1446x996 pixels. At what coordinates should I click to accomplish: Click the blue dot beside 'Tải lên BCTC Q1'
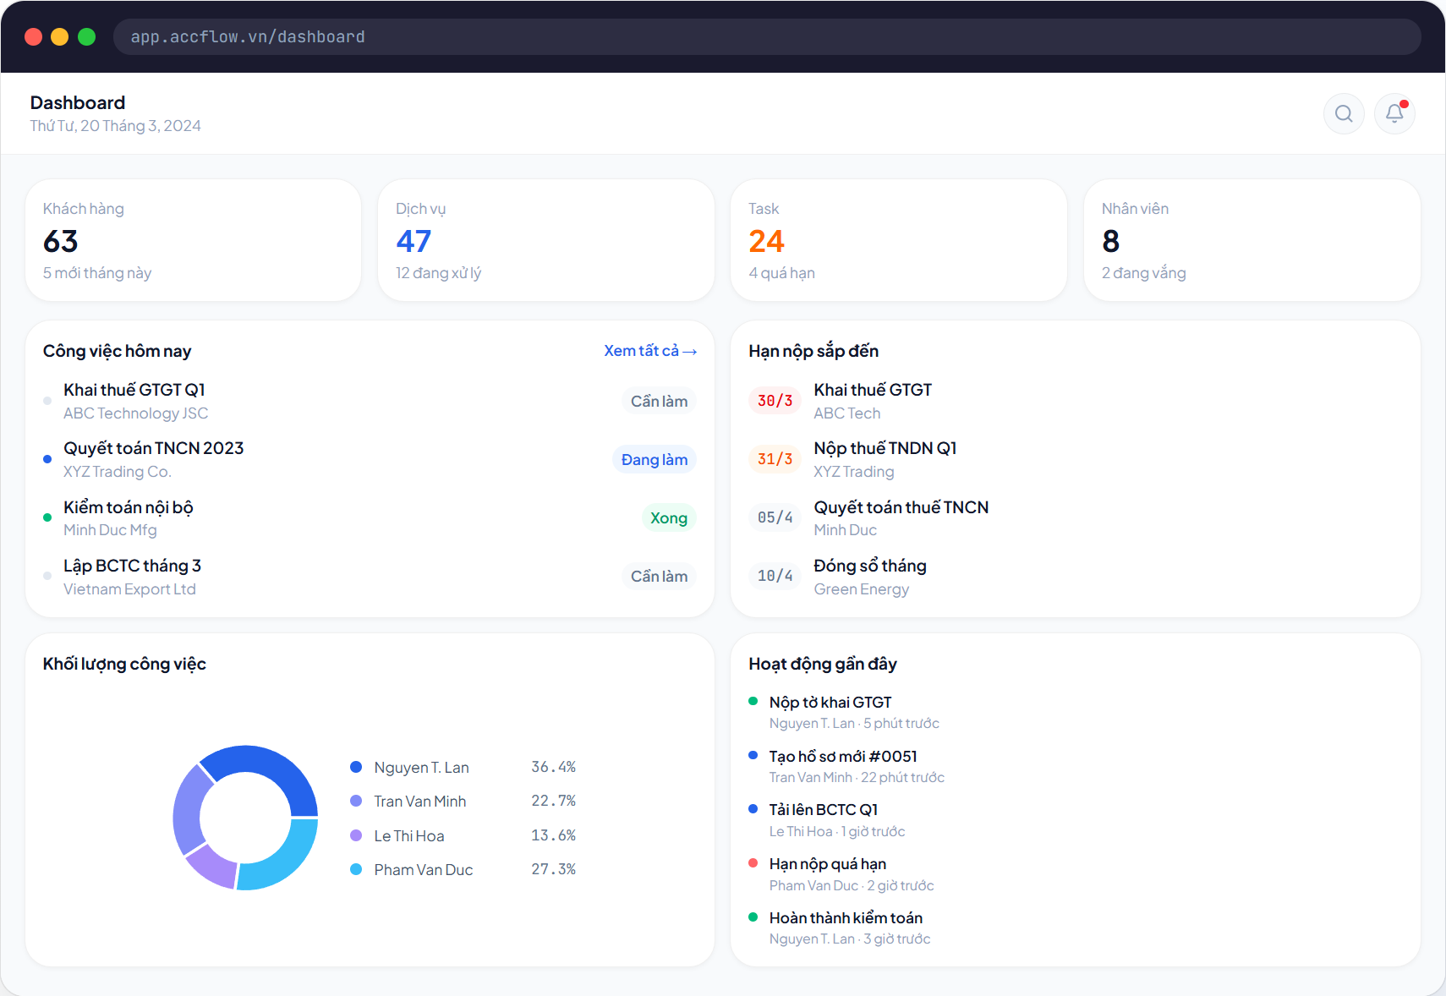tap(753, 809)
